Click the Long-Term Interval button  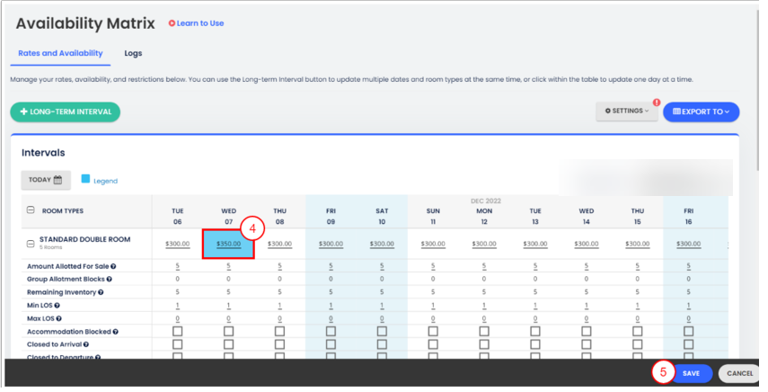point(66,111)
